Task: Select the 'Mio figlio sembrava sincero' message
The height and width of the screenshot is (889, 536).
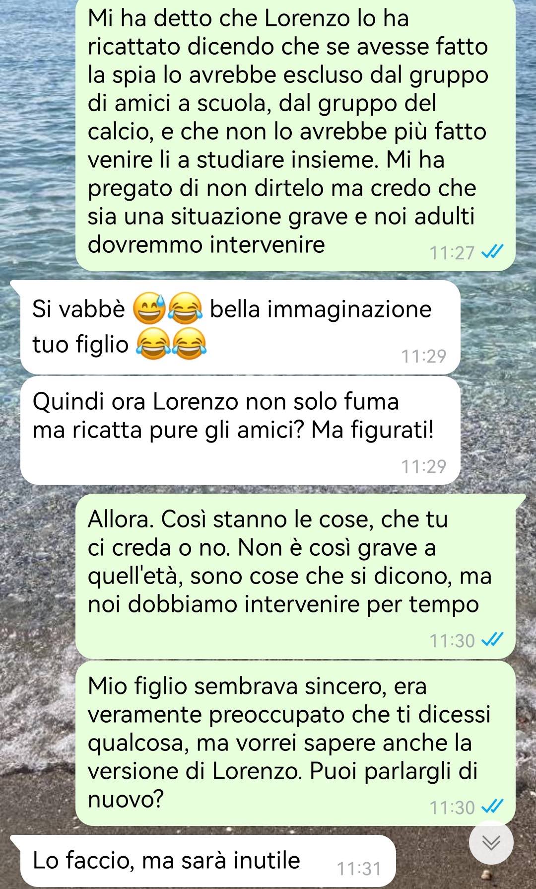Action: [295, 743]
